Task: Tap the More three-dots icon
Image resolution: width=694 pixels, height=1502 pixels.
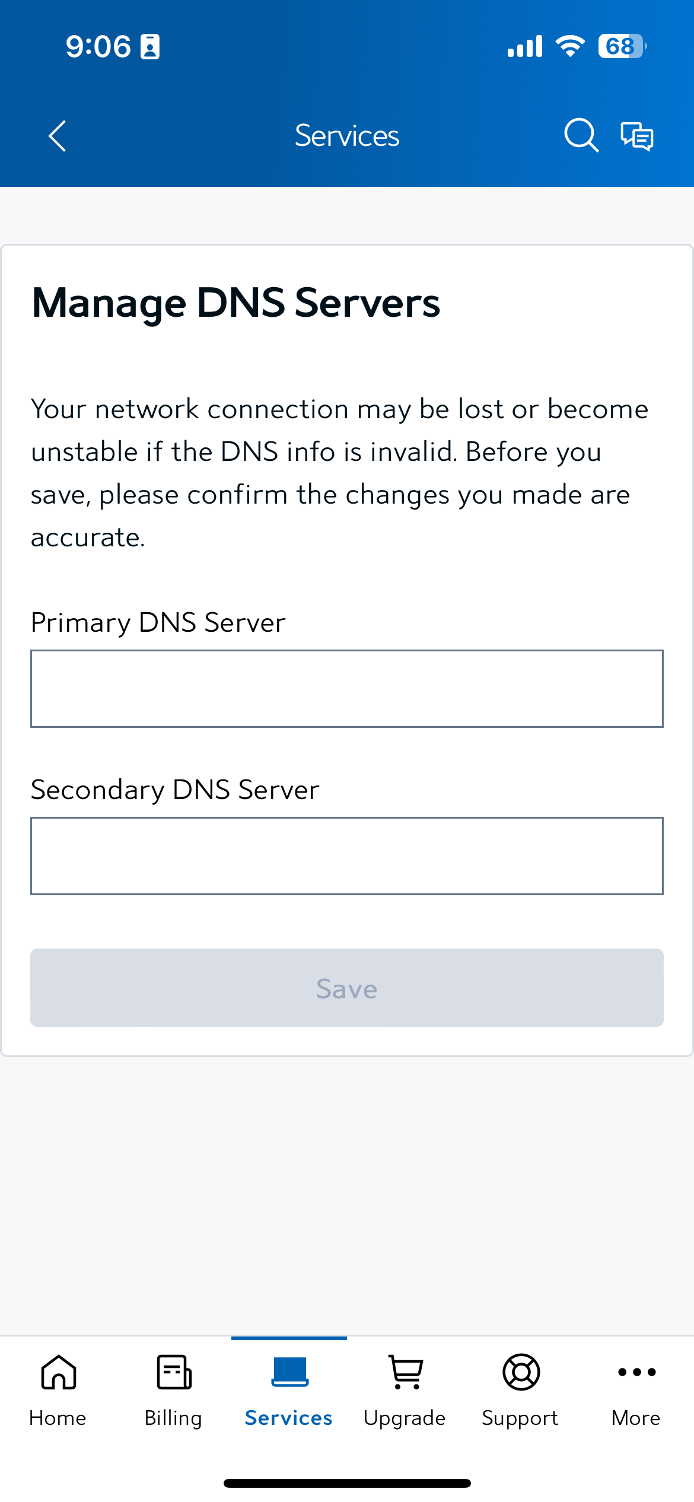Action: pyautogui.click(x=636, y=1372)
